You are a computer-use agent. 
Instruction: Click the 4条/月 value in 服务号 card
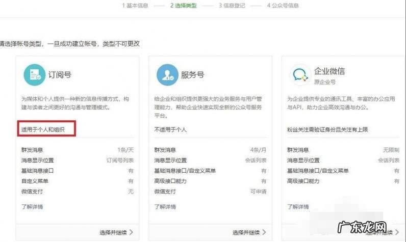(258, 150)
